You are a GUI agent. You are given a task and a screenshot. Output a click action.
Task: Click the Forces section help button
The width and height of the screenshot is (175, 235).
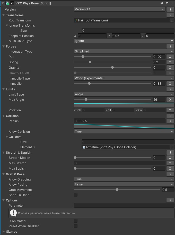(170, 46)
